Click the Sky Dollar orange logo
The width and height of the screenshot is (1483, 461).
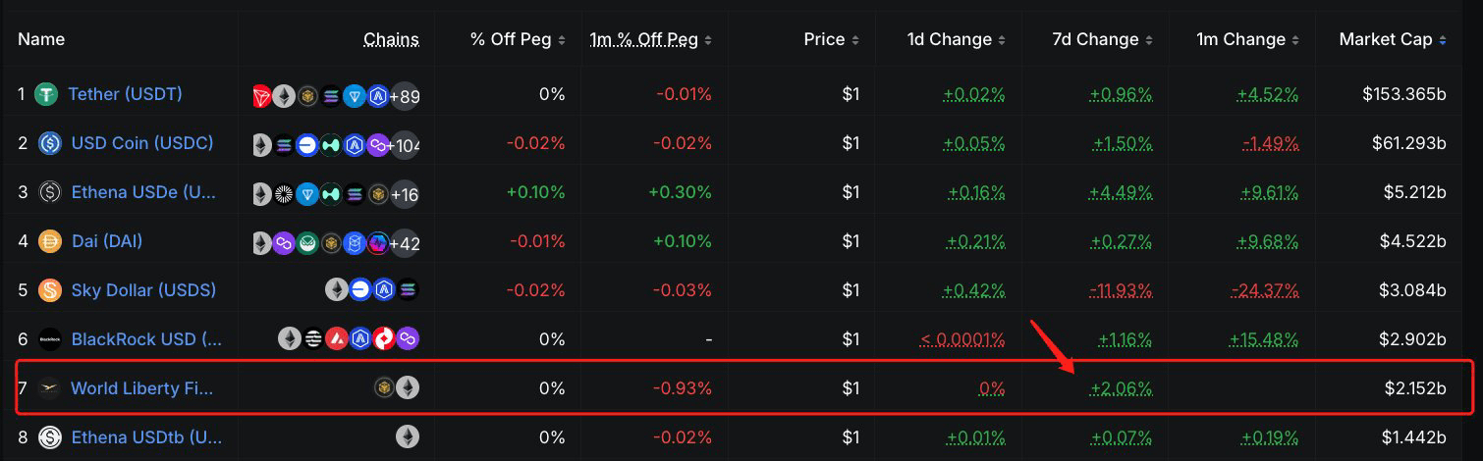[50, 290]
